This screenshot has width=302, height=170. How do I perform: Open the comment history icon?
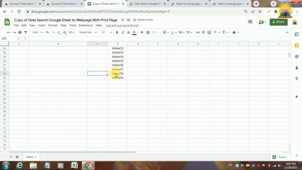coord(250,22)
